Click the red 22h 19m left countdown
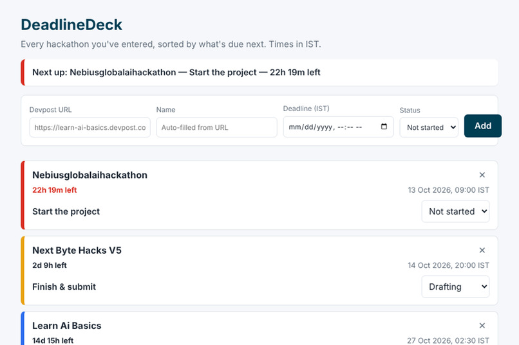Screen dimensions: 519x345 (54, 190)
